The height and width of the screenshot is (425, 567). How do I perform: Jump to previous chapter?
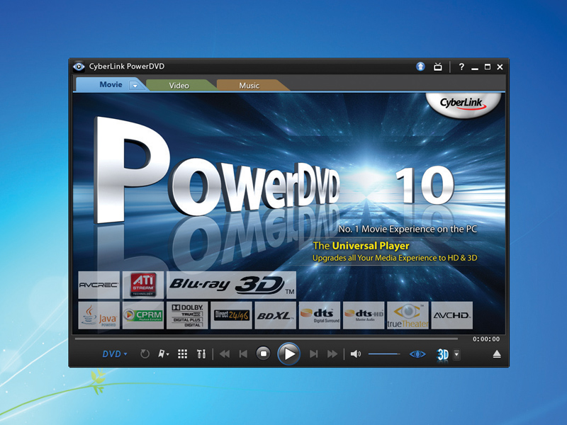[243, 353]
